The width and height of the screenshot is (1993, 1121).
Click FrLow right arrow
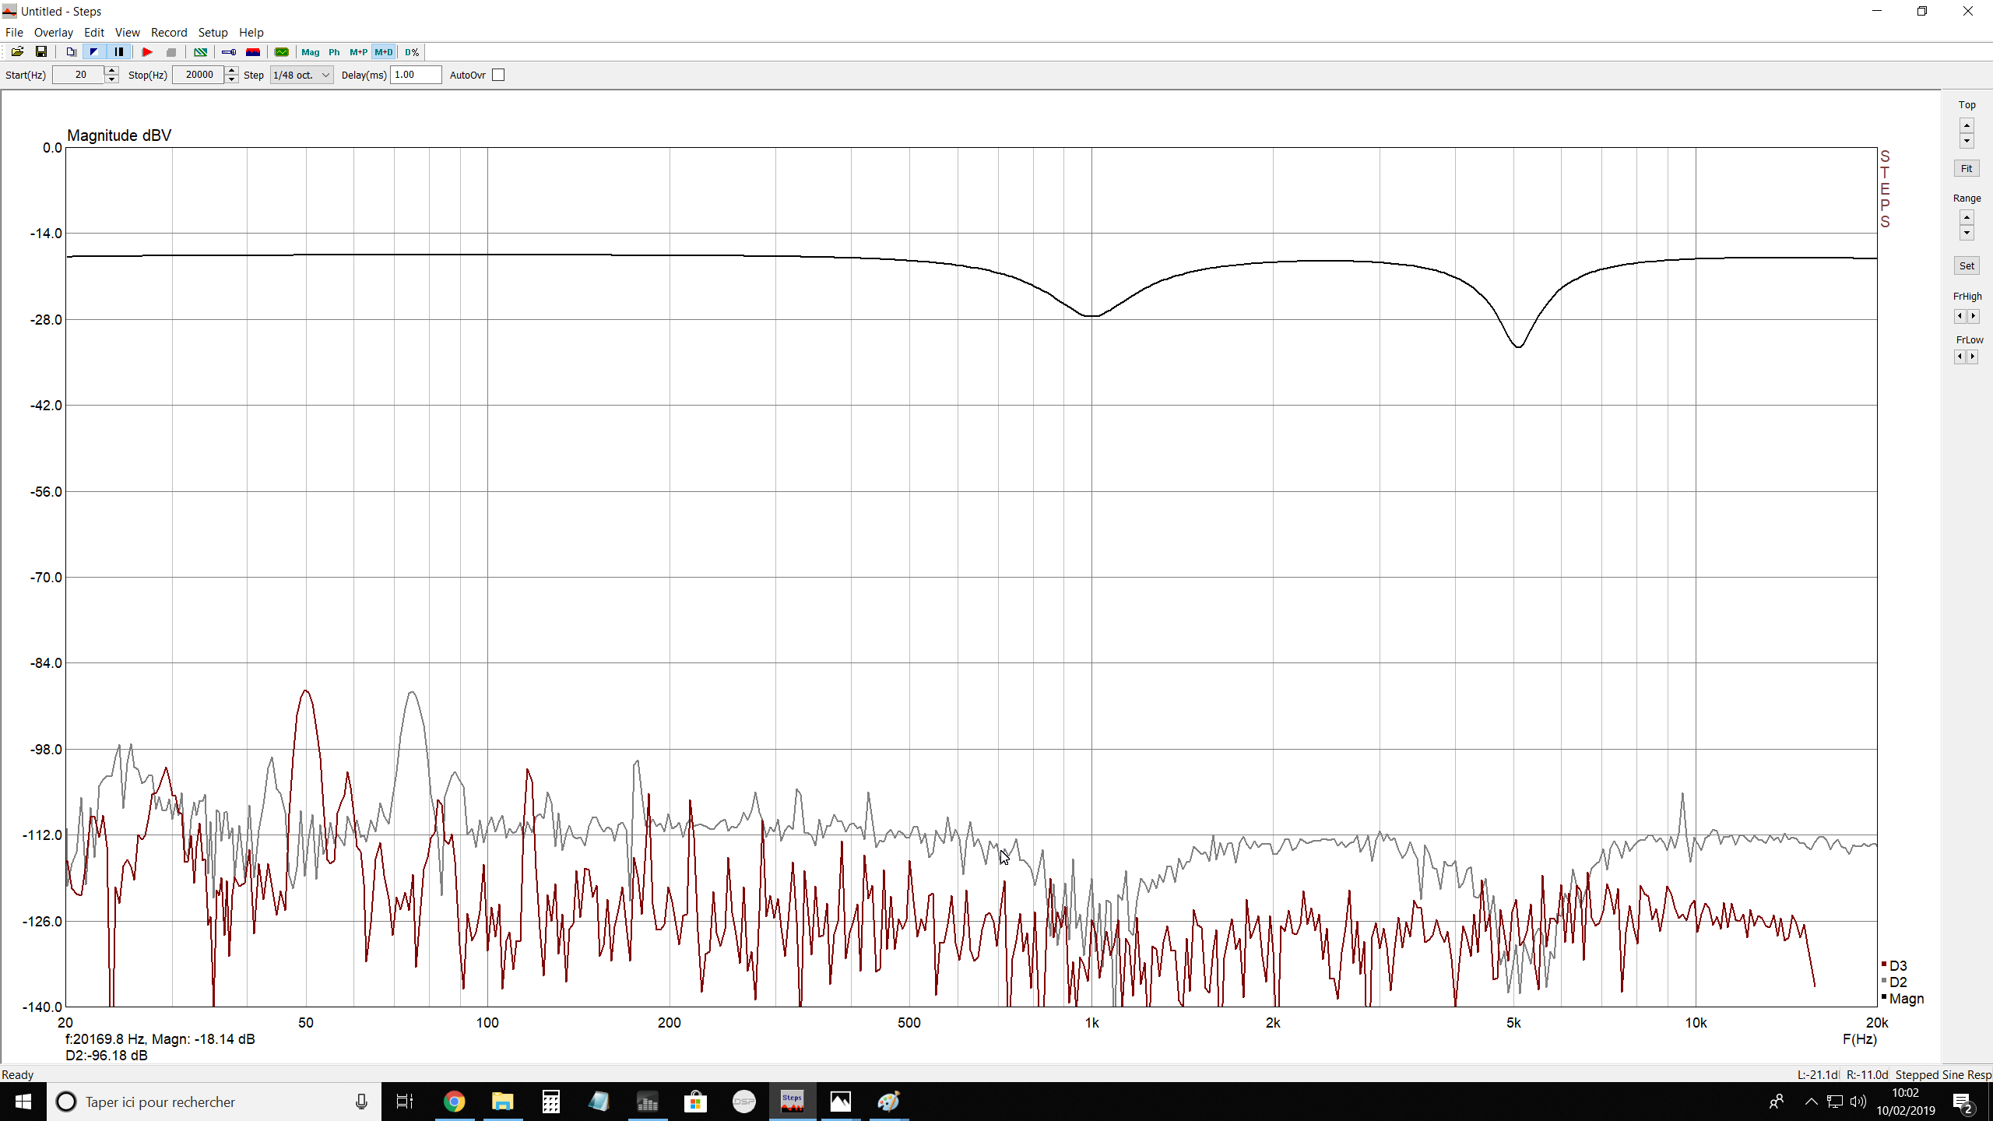[1973, 357]
